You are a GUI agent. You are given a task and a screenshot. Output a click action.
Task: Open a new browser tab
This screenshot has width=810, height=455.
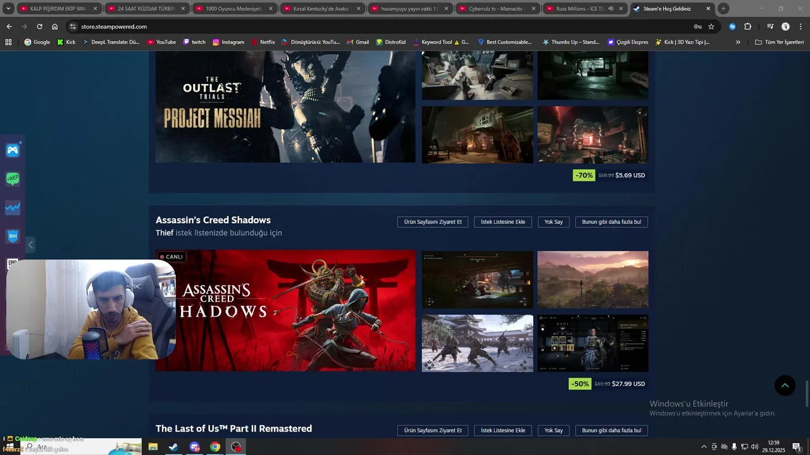coord(723,8)
